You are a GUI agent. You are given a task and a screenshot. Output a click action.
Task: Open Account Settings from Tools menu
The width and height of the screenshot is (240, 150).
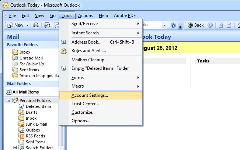click(x=101, y=95)
